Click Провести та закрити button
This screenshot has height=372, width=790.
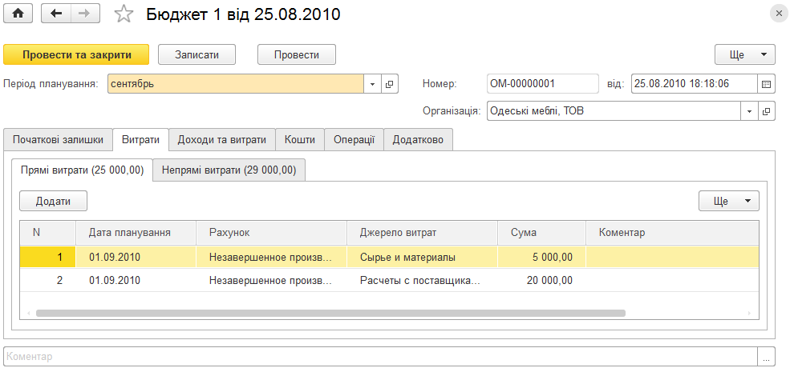click(76, 54)
